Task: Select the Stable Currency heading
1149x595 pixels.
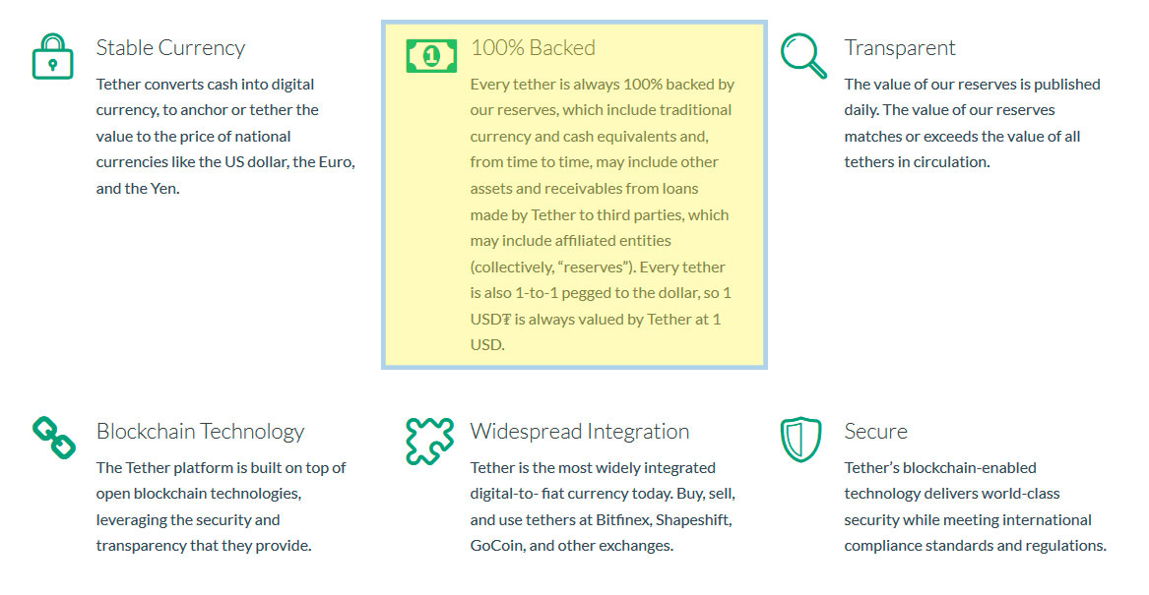Action: [x=170, y=47]
